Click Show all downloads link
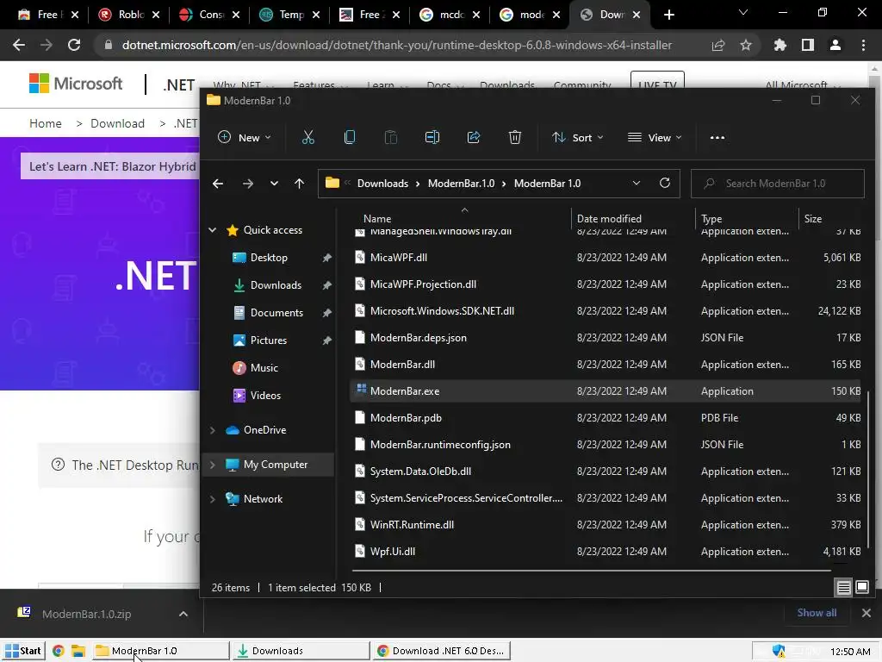 click(817, 613)
